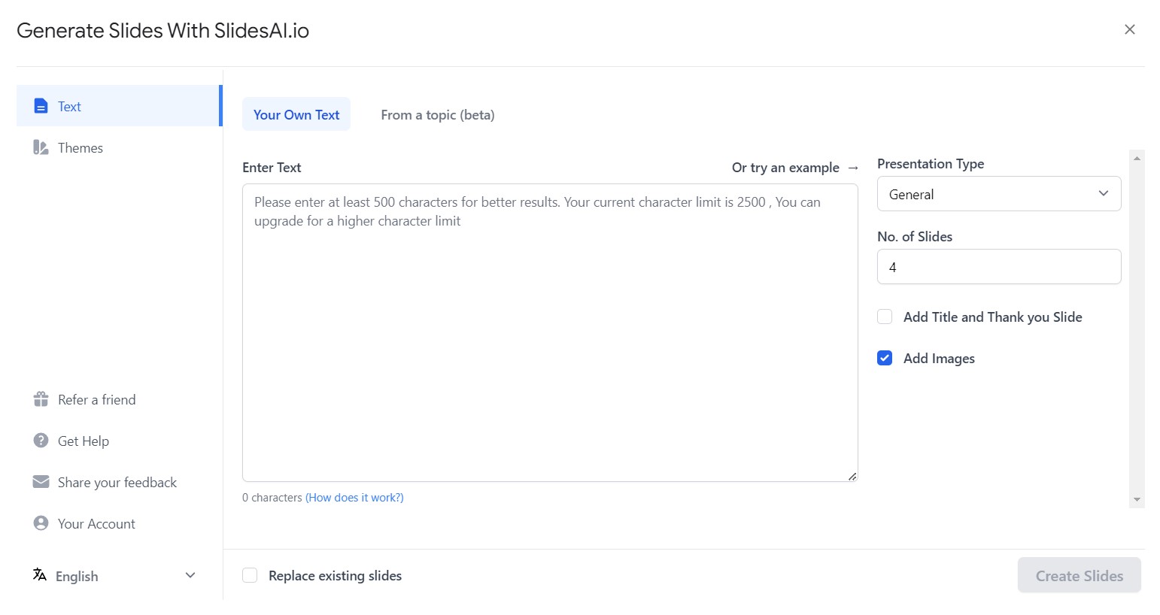Click the Create Slides button
Viewport: 1160px width, 615px height.
pos(1079,574)
